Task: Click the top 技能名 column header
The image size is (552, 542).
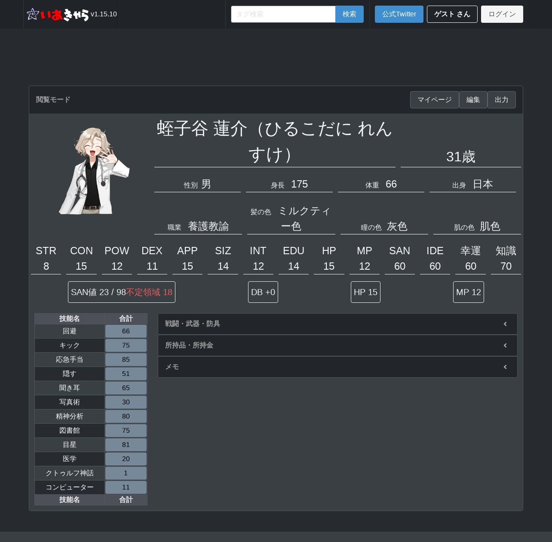Action: coord(70,319)
